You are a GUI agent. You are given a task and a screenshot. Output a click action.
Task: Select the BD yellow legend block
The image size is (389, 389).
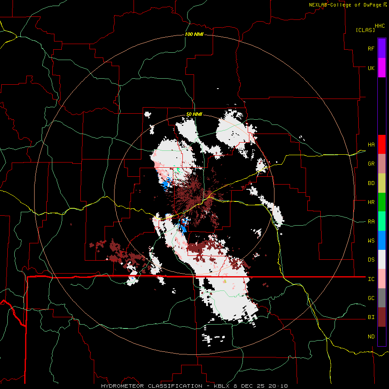(382, 183)
